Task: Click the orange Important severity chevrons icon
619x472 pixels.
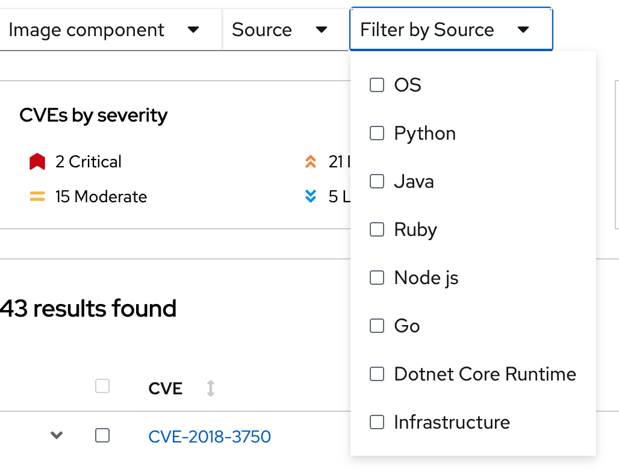Action: tap(311, 162)
